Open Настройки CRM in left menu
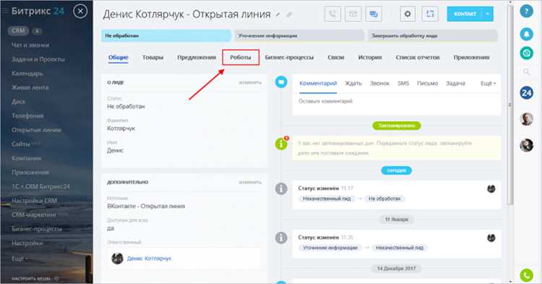 click(34, 200)
